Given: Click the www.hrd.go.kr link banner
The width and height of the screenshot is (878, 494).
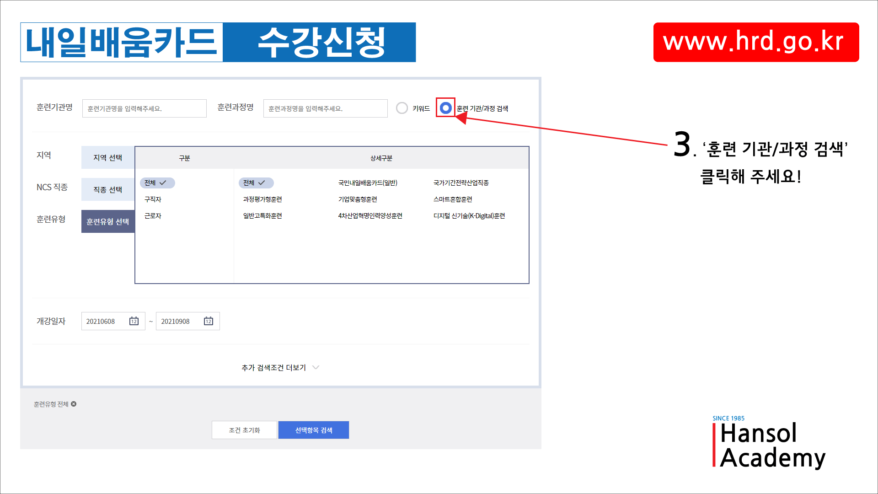Looking at the screenshot, I should pyautogui.click(x=756, y=42).
